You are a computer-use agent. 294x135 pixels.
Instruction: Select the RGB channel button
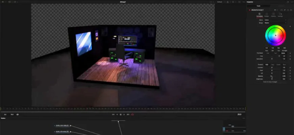tap(267, 64)
